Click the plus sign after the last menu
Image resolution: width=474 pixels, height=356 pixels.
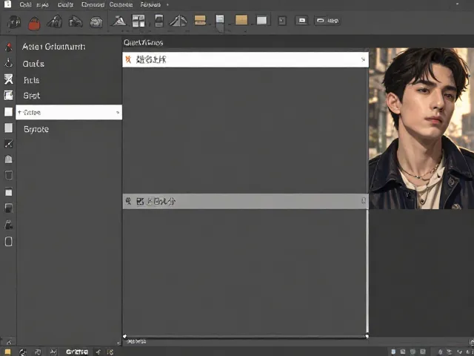tap(167, 4)
